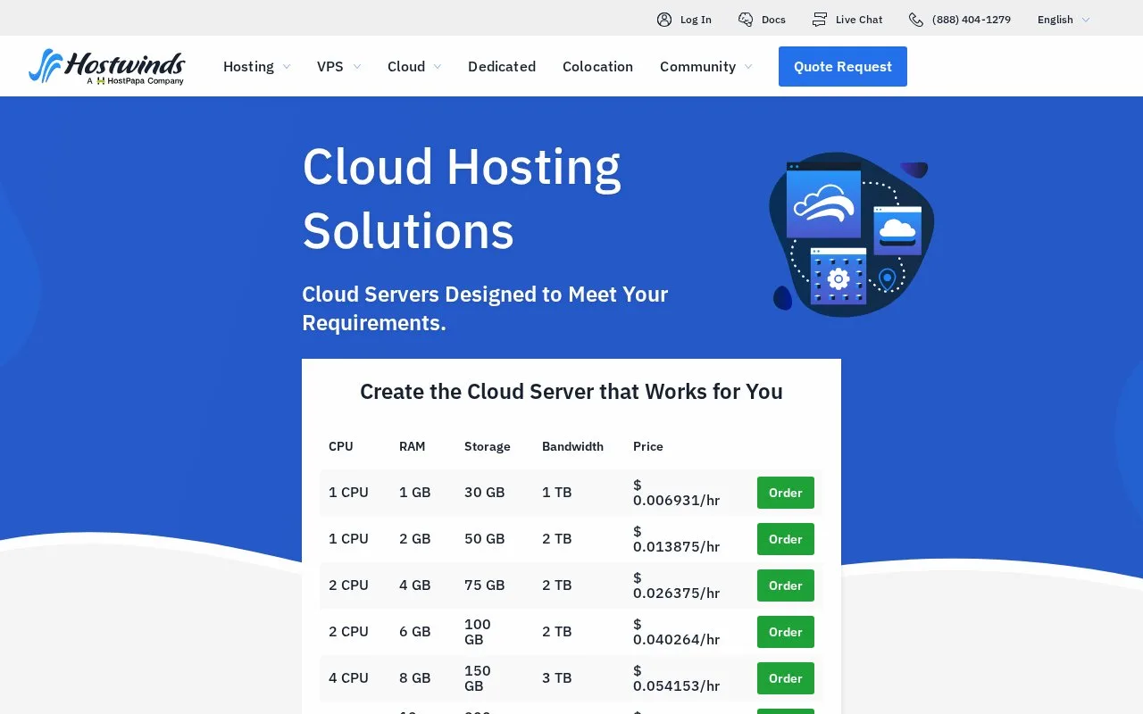
Task: Click the phone icon in top bar
Action: coord(916,20)
